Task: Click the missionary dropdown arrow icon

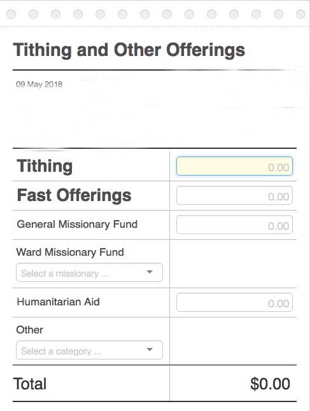Action: point(150,272)
